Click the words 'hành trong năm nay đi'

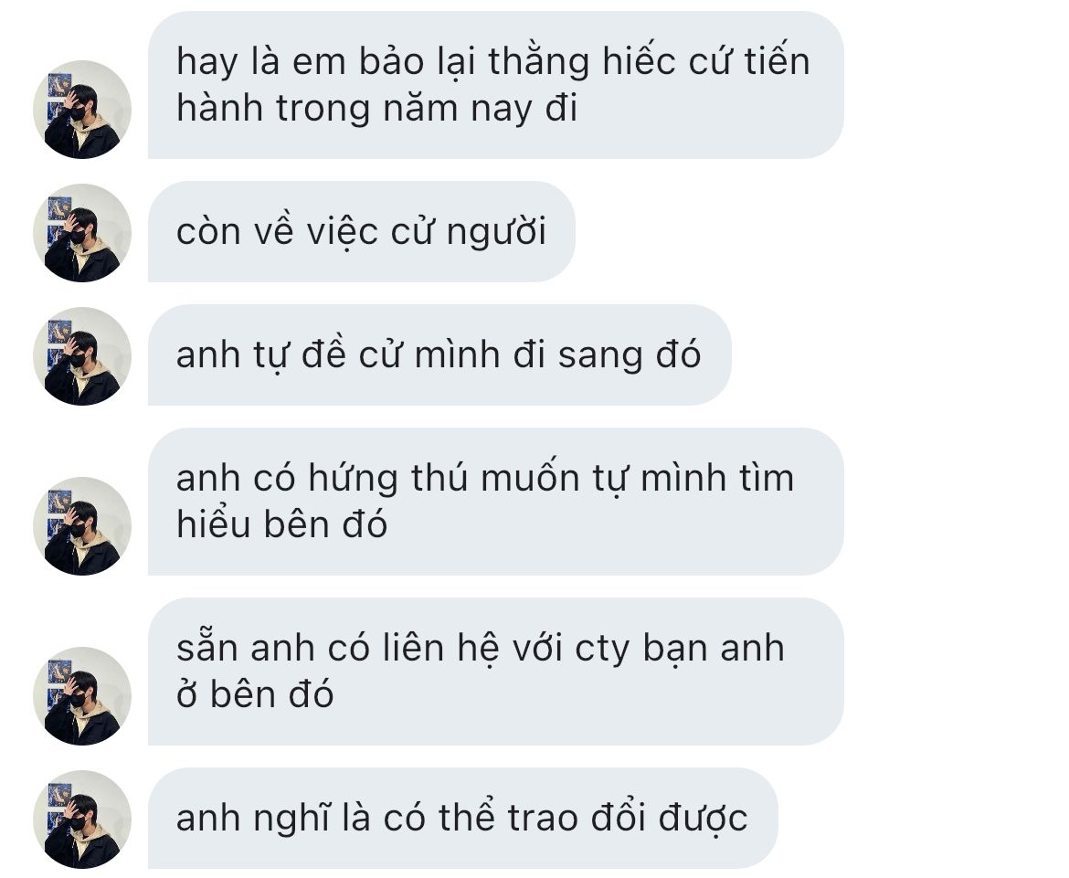(x=377, y=109)
